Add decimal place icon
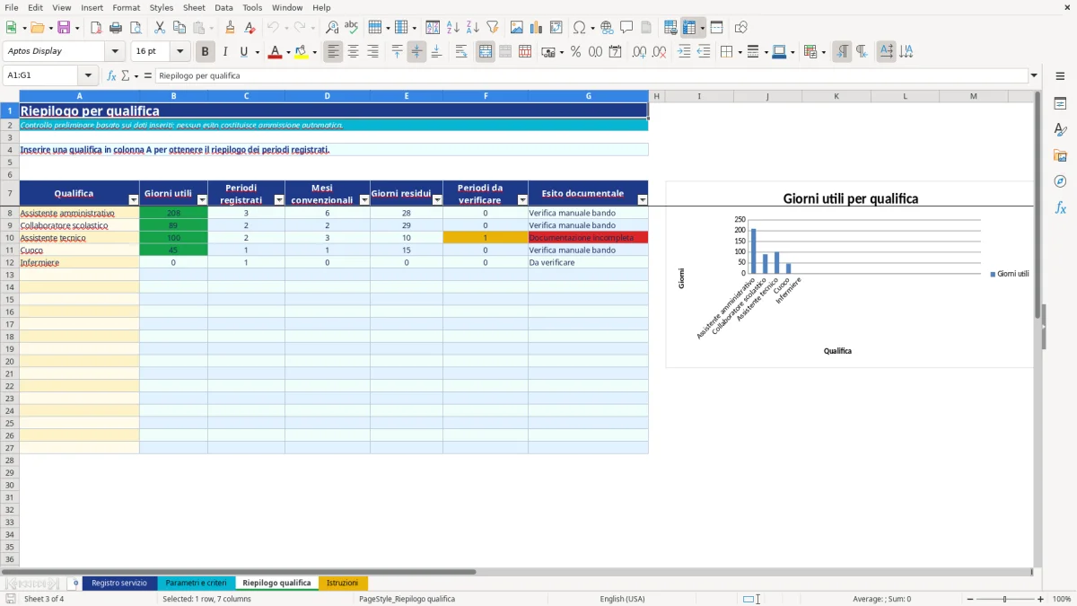The width and height of the screenshot is (1077, 606). (640, 52)
